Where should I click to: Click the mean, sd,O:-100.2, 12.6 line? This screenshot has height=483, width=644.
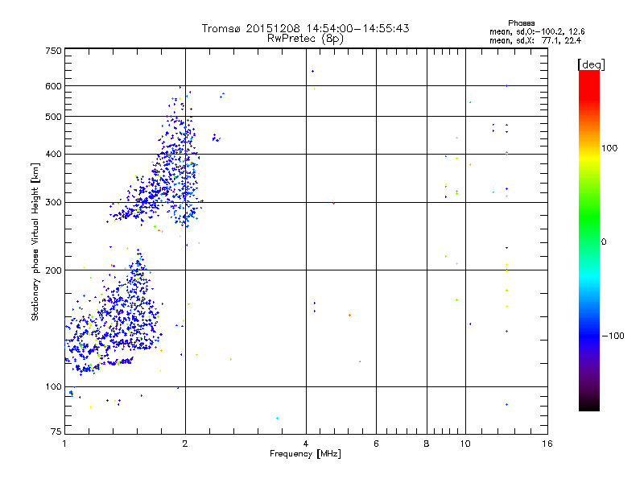(537, 32)
